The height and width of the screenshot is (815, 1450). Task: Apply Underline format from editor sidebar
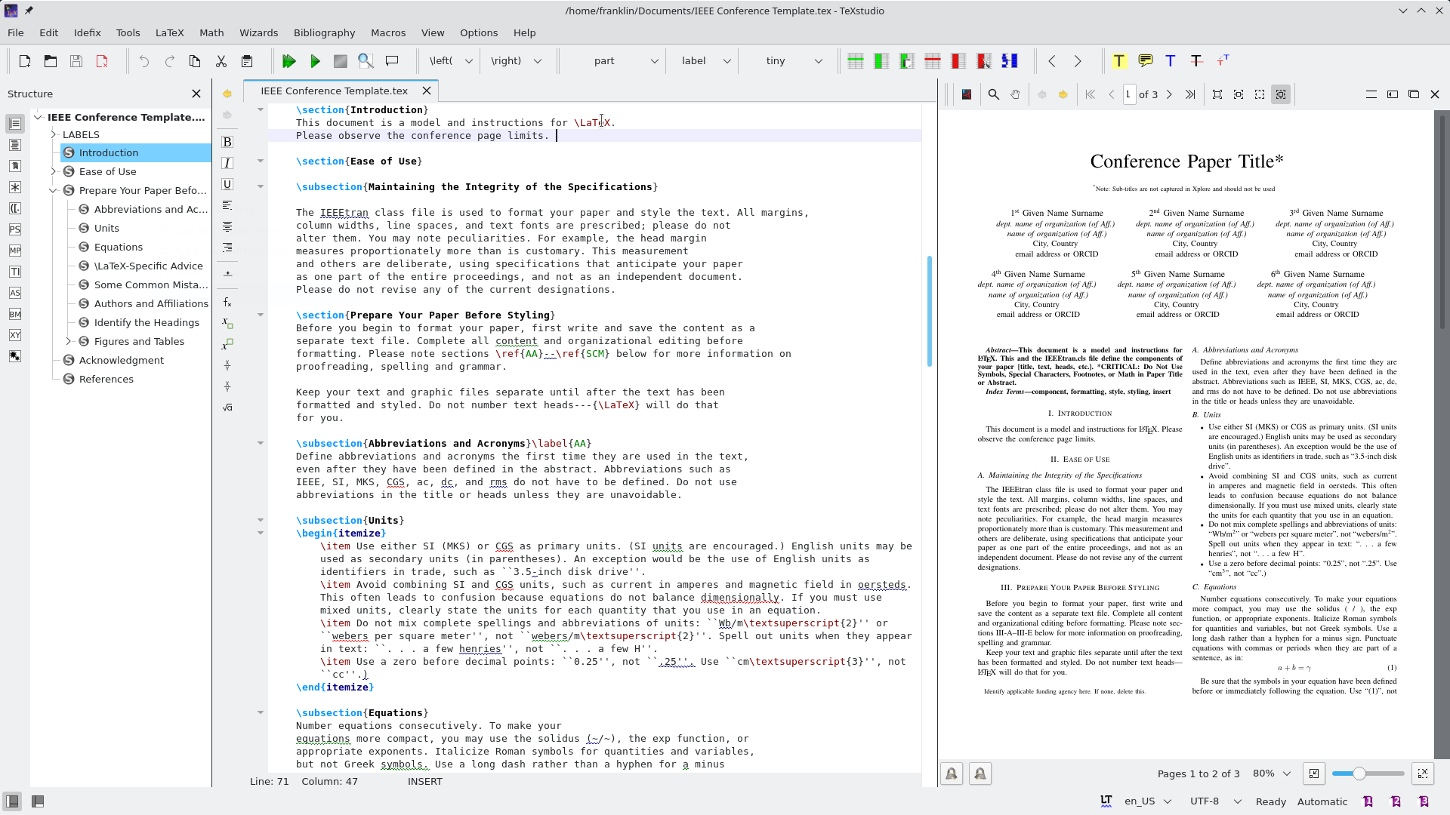tap(227, 184)
